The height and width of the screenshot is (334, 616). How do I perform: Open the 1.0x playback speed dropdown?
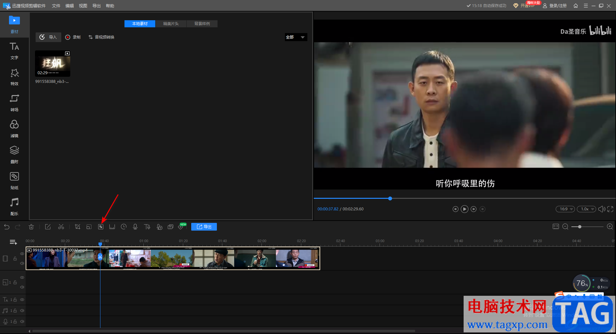(586, 209)
